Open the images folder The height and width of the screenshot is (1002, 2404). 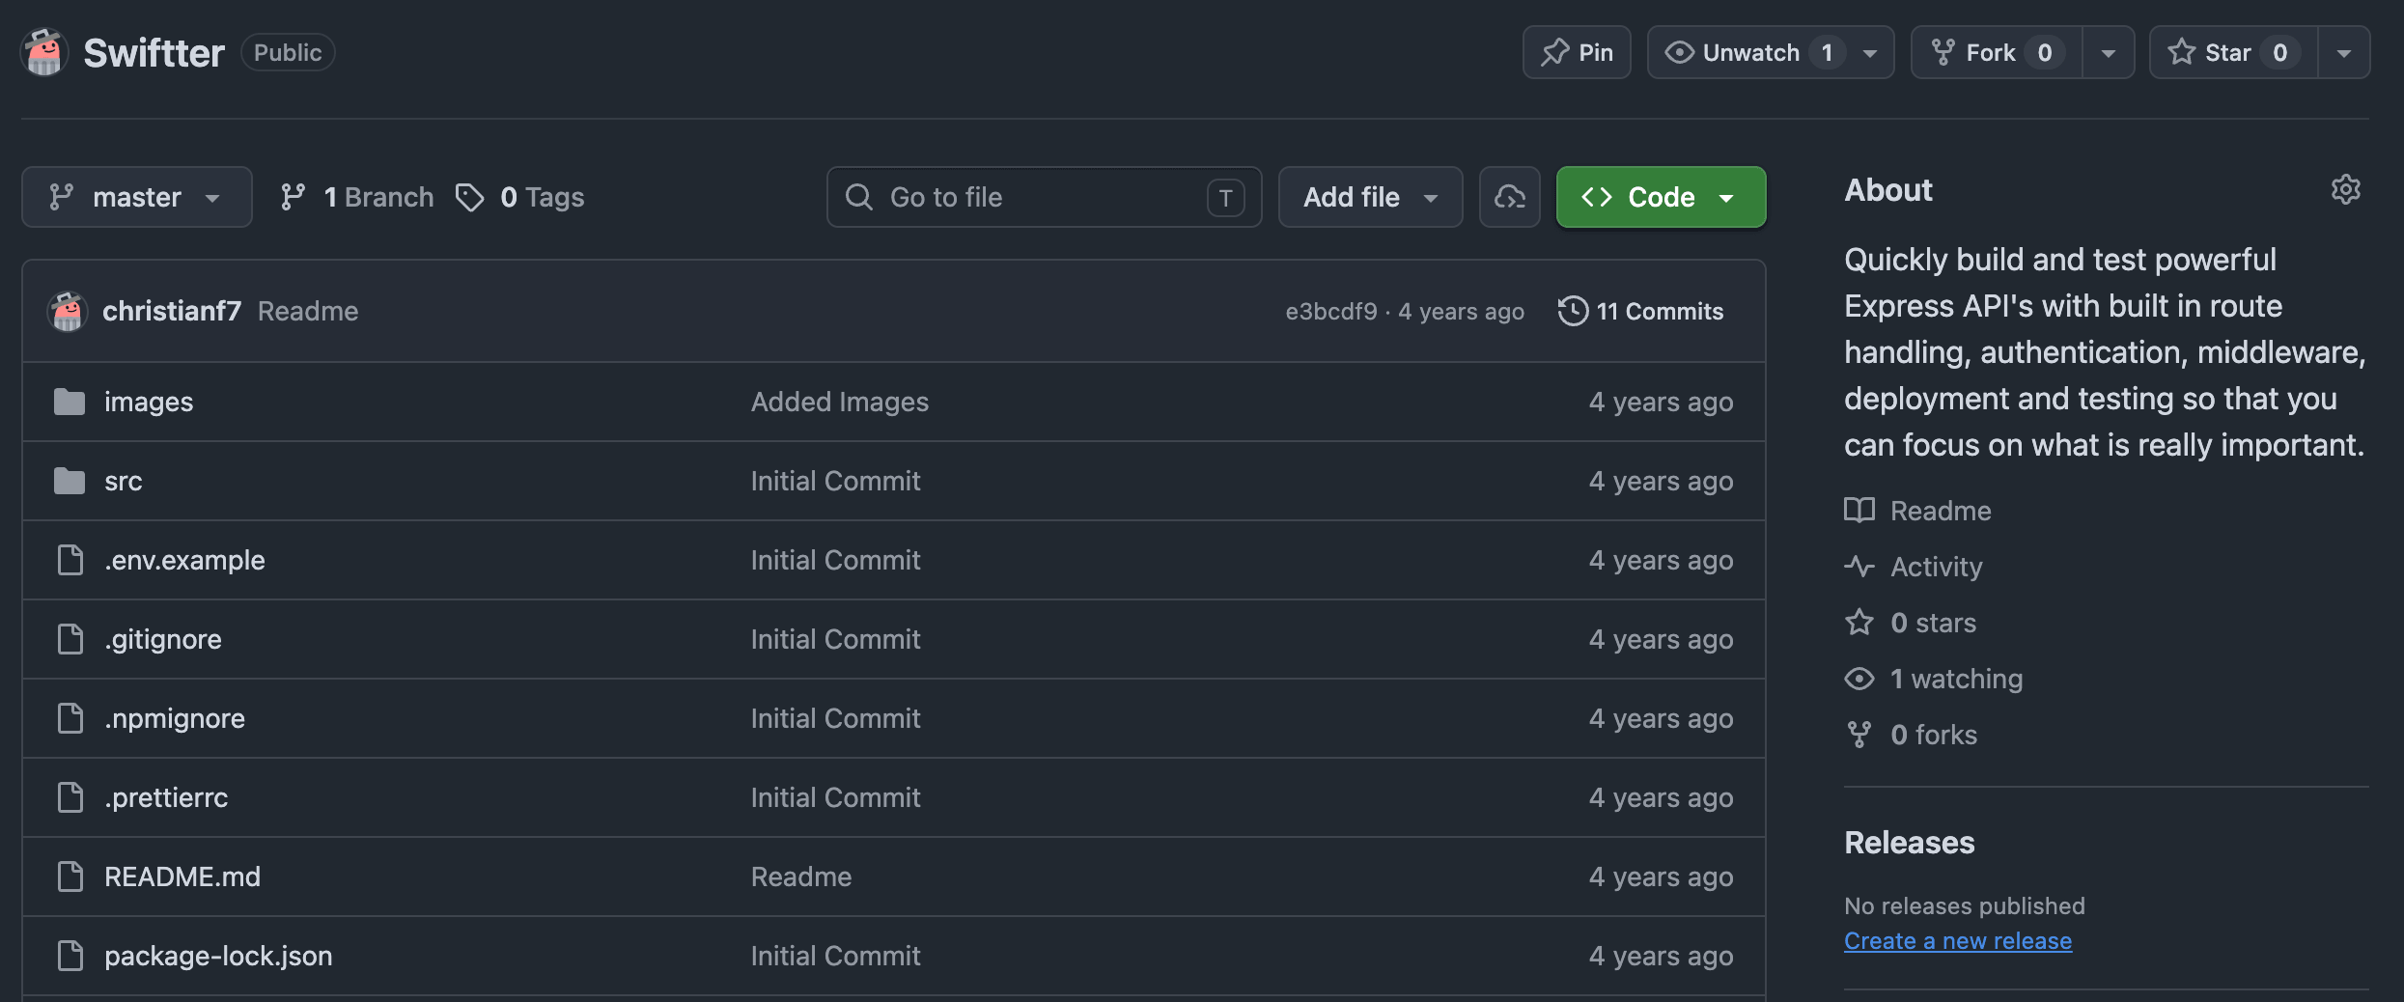click(149, 402)
